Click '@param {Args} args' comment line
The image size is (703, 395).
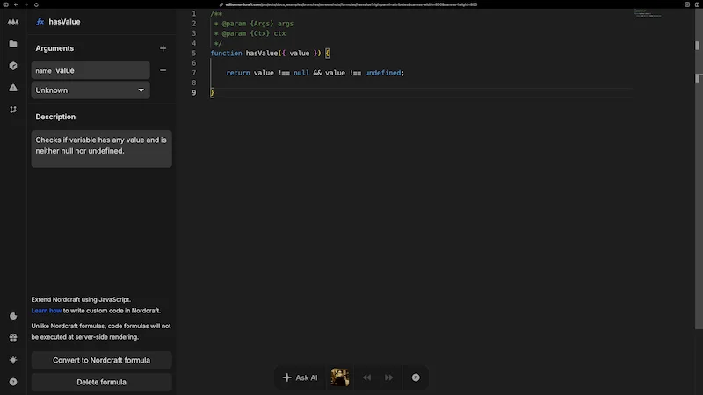[x=254, y=24]
